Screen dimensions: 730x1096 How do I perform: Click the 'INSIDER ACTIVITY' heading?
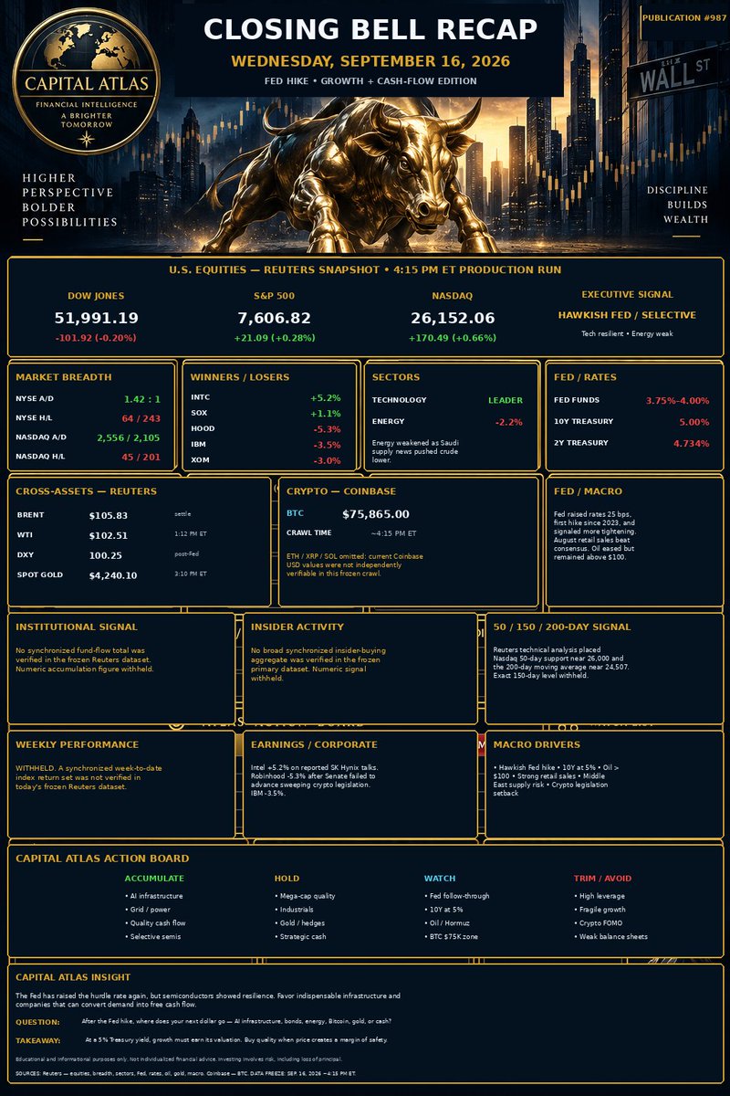coord(297,627)
